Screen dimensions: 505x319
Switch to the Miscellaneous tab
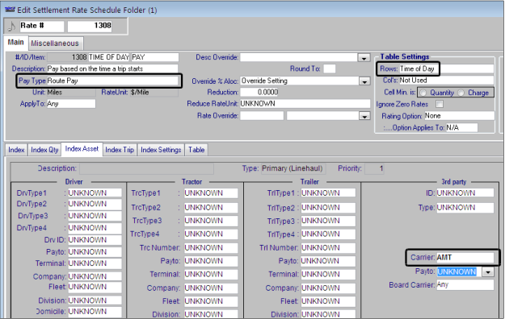pyautogui.click(x=55, y=43)
